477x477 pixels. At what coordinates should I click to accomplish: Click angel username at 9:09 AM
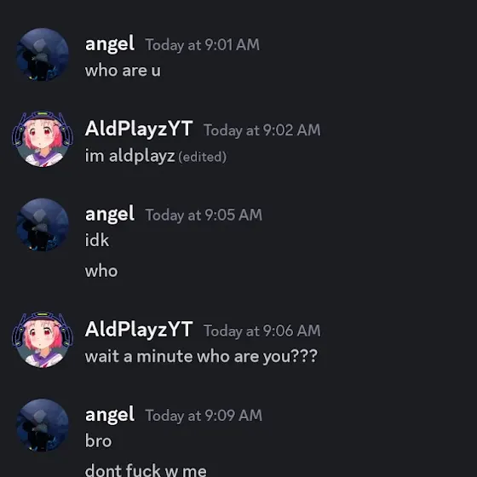pyautogui.click(x=110, y=415)
